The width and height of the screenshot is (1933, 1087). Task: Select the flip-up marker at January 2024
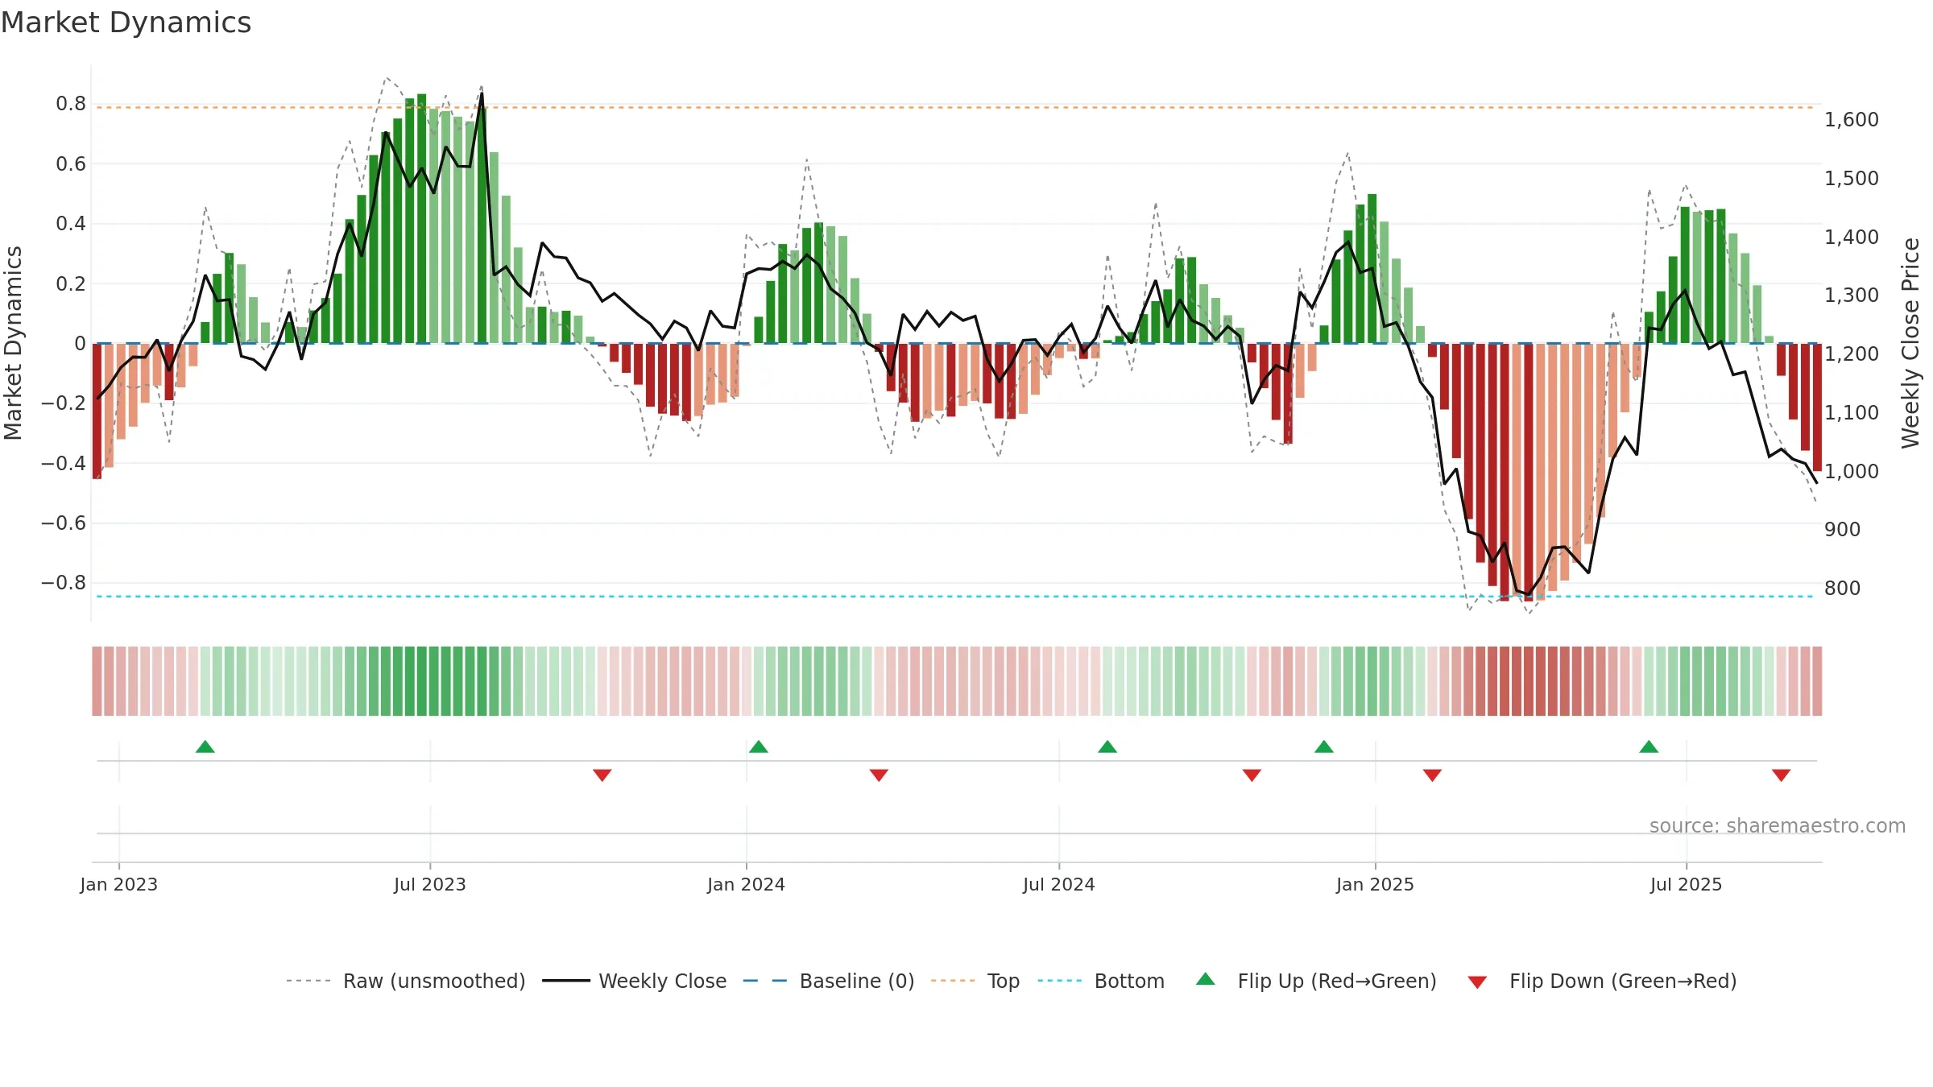(x=759, y=746)
